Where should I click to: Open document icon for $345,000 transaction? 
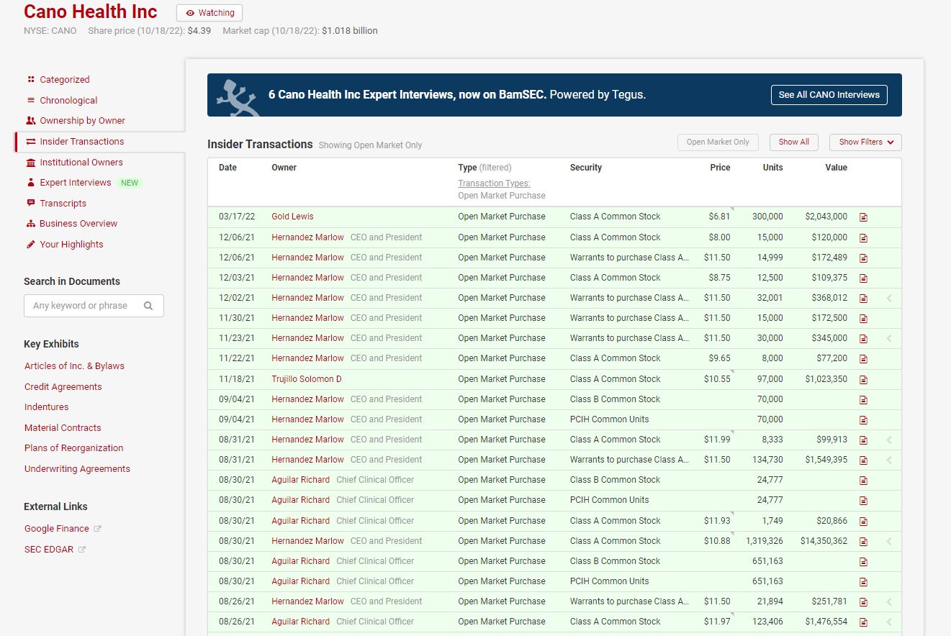(863, 339)
